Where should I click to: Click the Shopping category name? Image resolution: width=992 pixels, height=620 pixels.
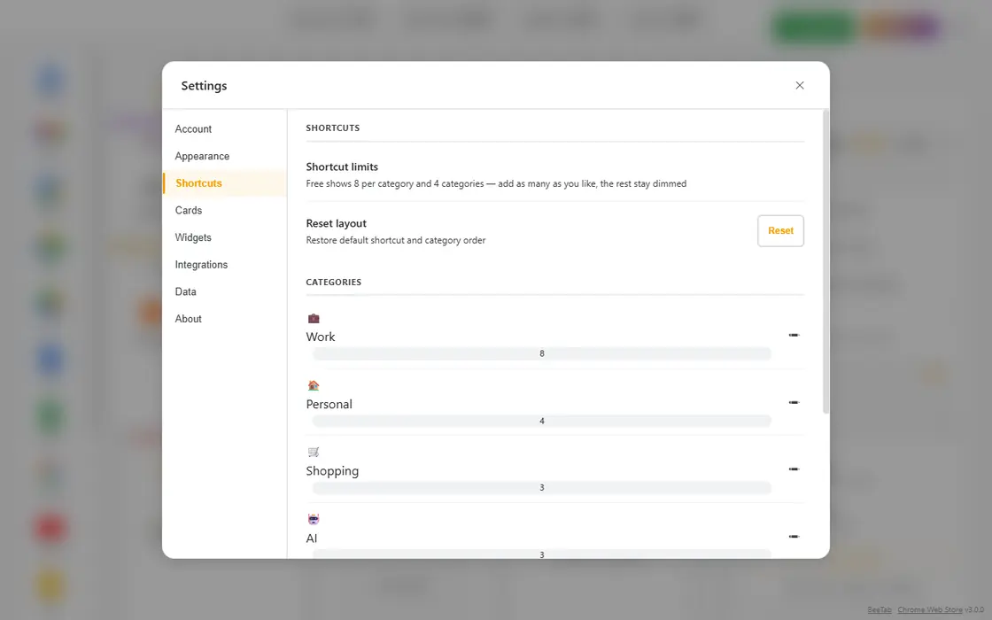coord(332,471)
